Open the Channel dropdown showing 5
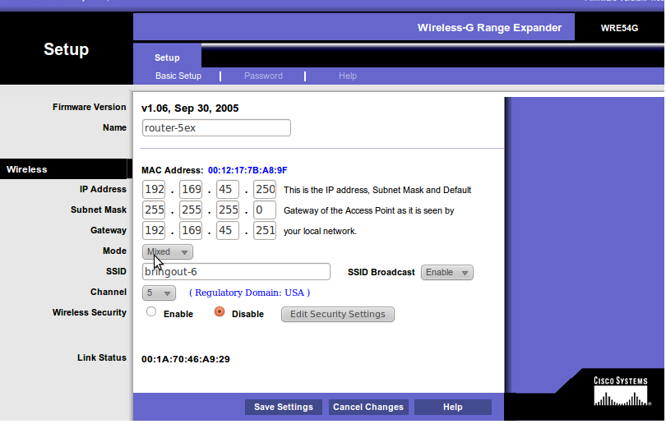This screenshot has width=666, height=424. (159, 293)
